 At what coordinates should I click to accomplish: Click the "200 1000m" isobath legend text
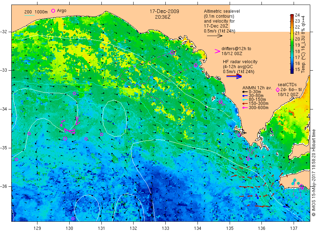click(36, 12)
